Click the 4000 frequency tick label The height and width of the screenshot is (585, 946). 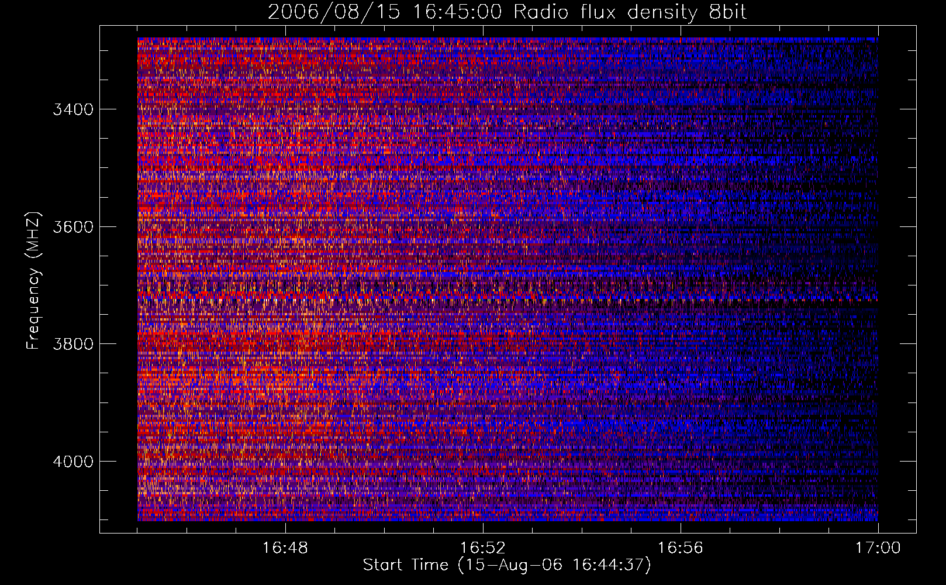pyautogui.click(x=73, y=462)
